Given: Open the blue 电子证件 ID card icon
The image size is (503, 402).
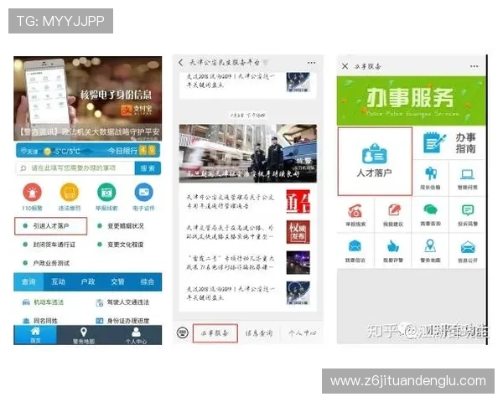Looking at the screenshot, I should (143, 192).
